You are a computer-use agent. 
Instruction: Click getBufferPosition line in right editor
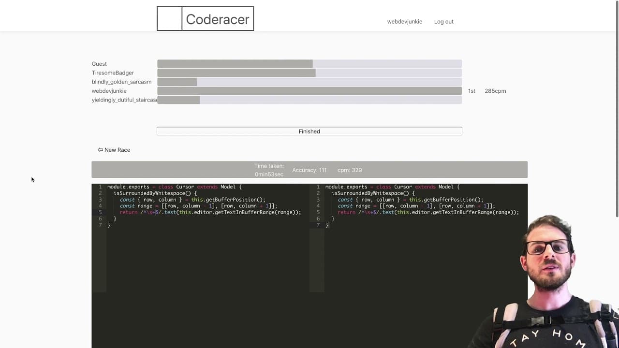point(411,200)
